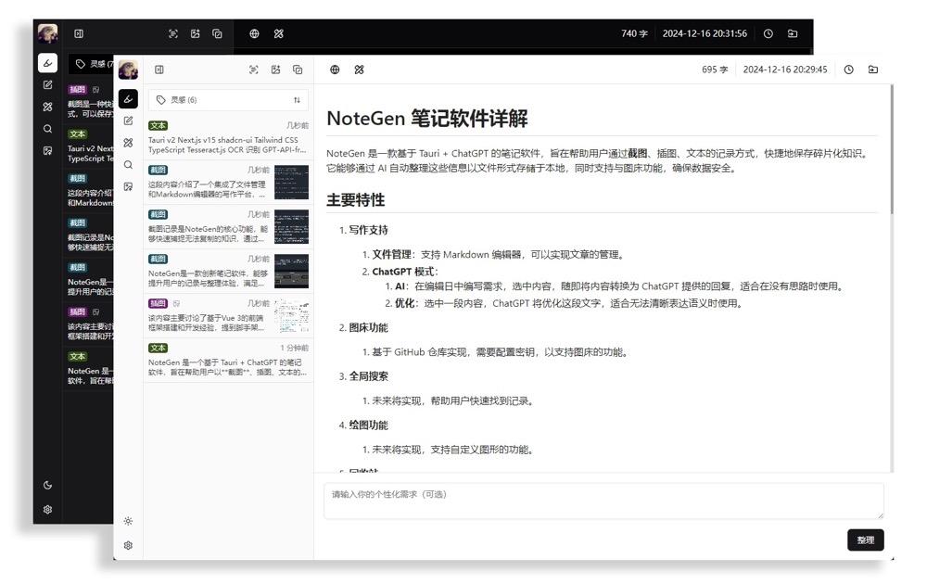Toggle light/dark theme with the sun icon
Image resolution: width=927 pixels, height=584 pixels.
[x=129, y=523]
